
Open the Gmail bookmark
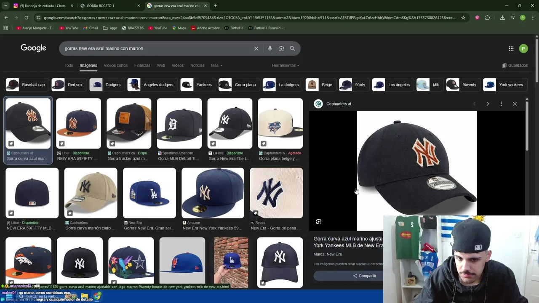tap(91, 28)
